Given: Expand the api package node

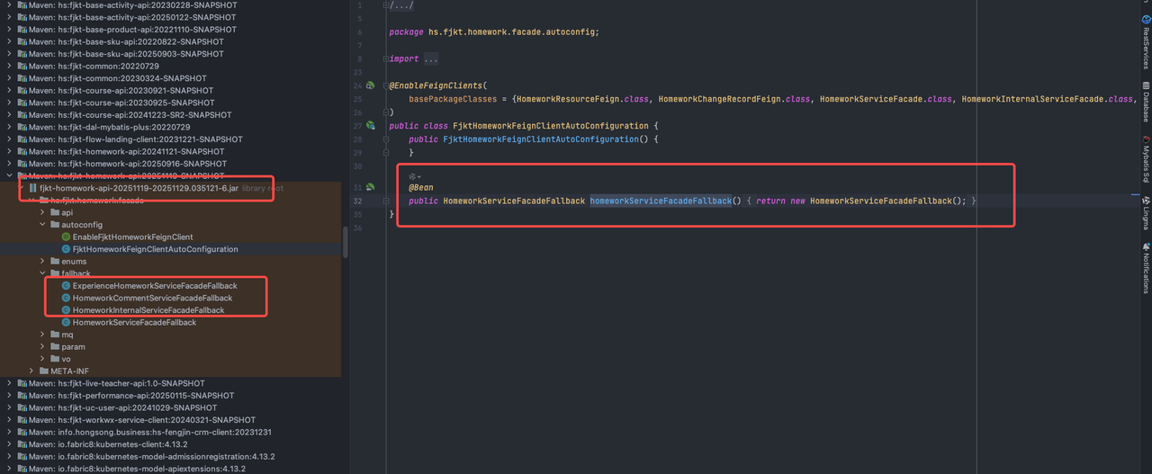Looking at the screenshot, I should tap(43, 212).
